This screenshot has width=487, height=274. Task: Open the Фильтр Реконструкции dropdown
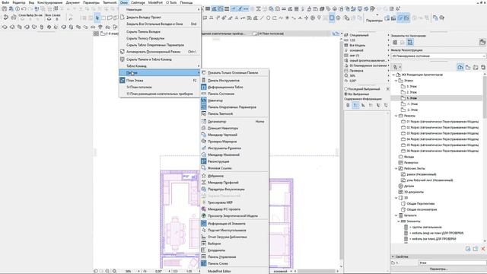tap(438, 56)
